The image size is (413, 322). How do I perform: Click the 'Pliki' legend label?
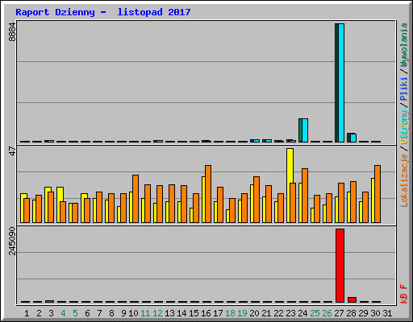pos(403,89)
